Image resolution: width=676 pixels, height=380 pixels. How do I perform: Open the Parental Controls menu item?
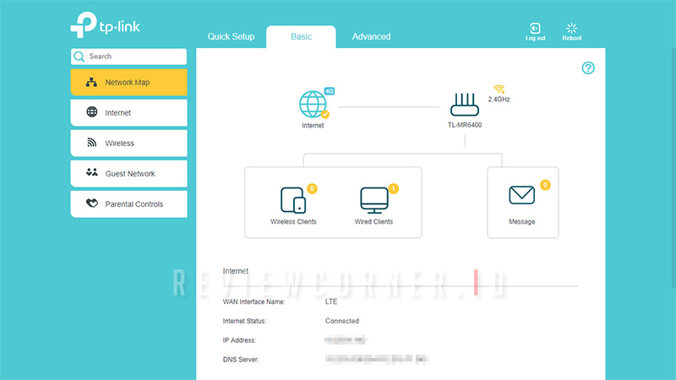129,204
